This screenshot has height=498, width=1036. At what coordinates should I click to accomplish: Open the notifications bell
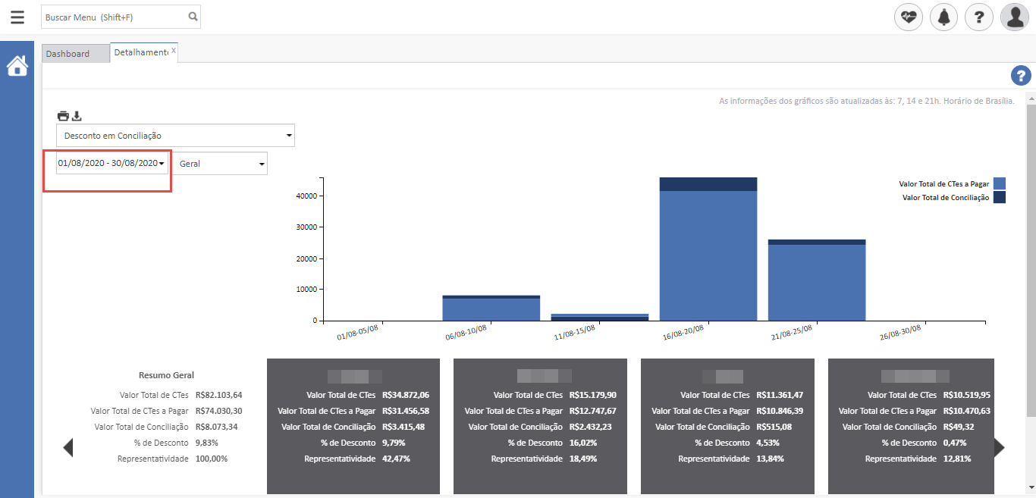coord(943,17)
